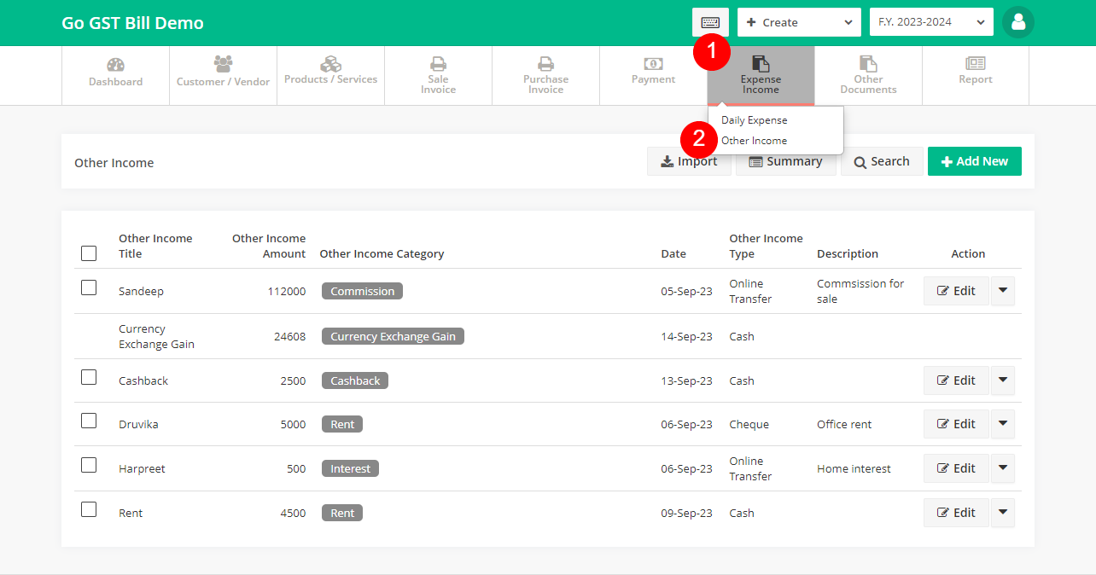Screen dimensions: 1096x575
Task: Expand the Create dropdown
Action: pyautogui.click(x=799, y=22)
